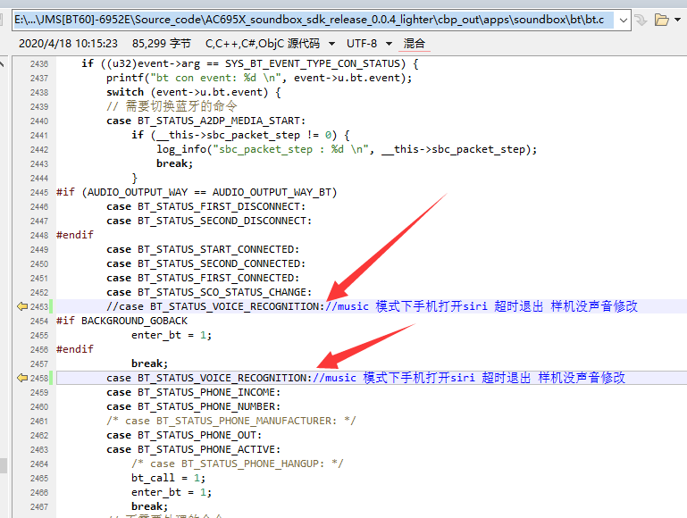Image resolution: width=687 pixels, height=518 pixels.
Task: Click the 混合 line ending label
Action: (x=414, y=44)
